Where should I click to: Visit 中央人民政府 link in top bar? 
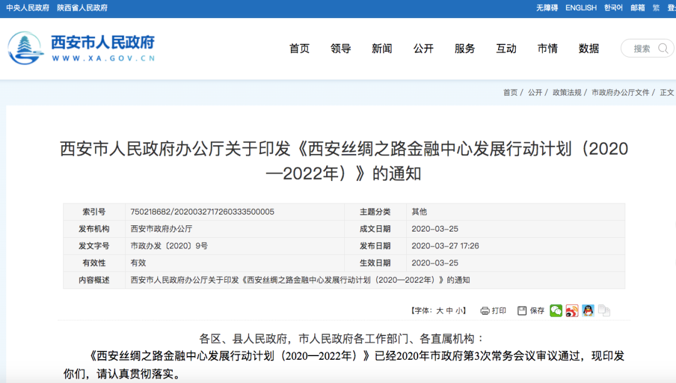coord(28,8)
